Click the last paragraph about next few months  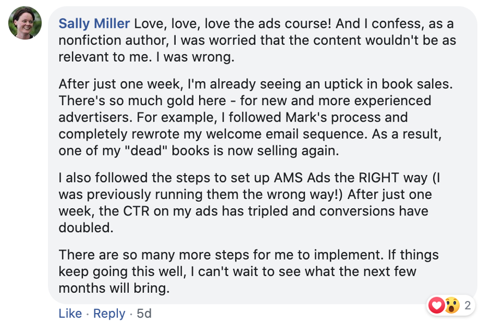(x=249, y=272)
